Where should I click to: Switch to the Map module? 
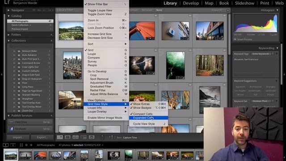click(209, 3)
